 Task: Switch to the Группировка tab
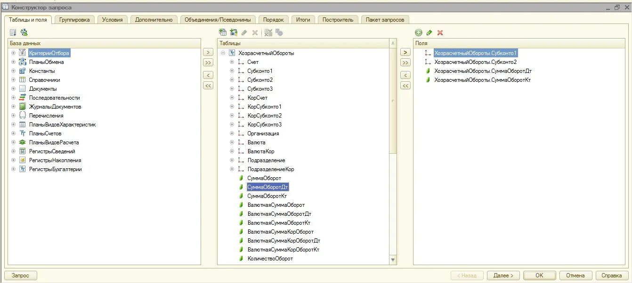click(74, 19)
